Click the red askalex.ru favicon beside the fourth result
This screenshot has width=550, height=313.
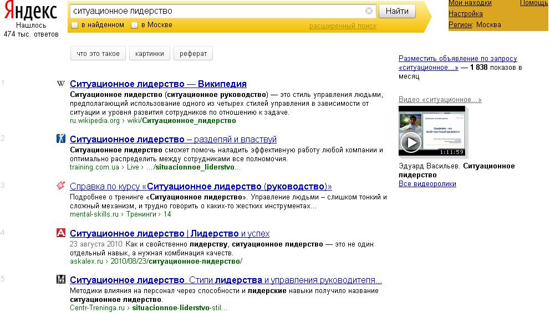60,232
